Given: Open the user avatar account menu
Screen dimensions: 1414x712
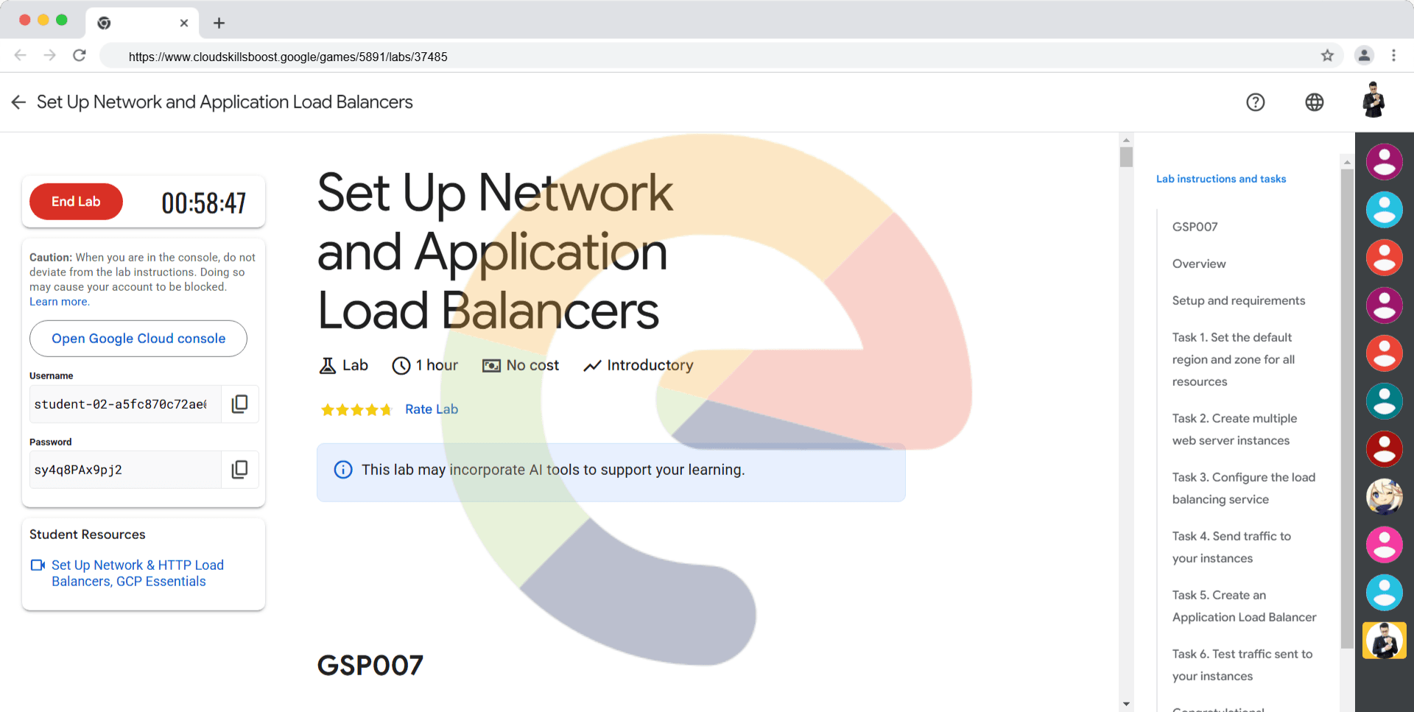Looking at the screenshot, I should [1373, 101].
